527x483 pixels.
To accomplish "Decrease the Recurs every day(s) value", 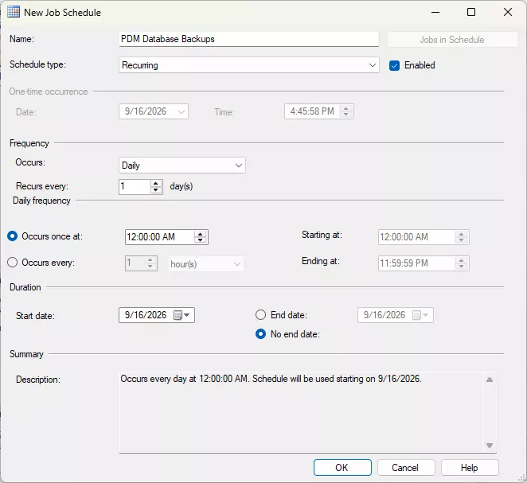I will 155,190.
